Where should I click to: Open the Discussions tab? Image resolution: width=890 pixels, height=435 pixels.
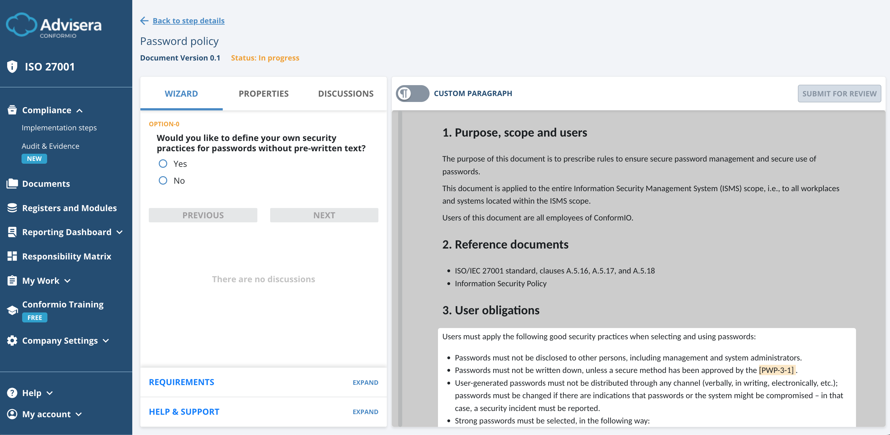pyautogui.click(x=346, y=93)
